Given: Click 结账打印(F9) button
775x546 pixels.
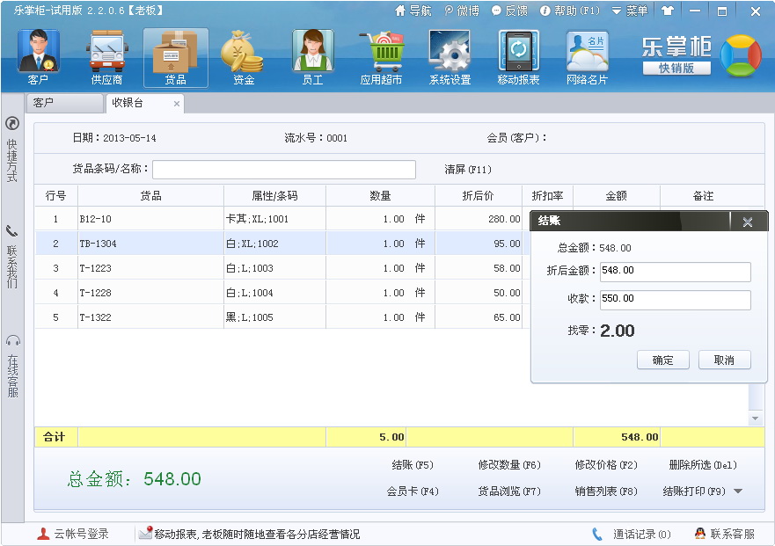Looking at the screenshot, I should 694,491.
